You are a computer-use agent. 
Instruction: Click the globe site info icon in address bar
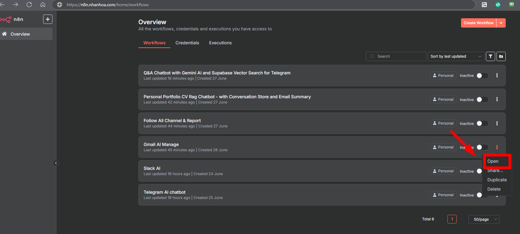(60, 5)
